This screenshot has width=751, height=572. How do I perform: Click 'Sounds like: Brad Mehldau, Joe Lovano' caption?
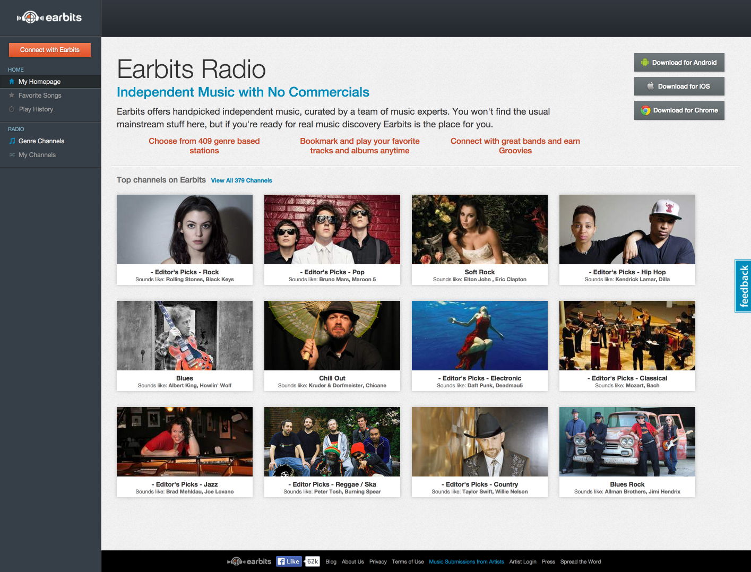click(x=185, y=492)
